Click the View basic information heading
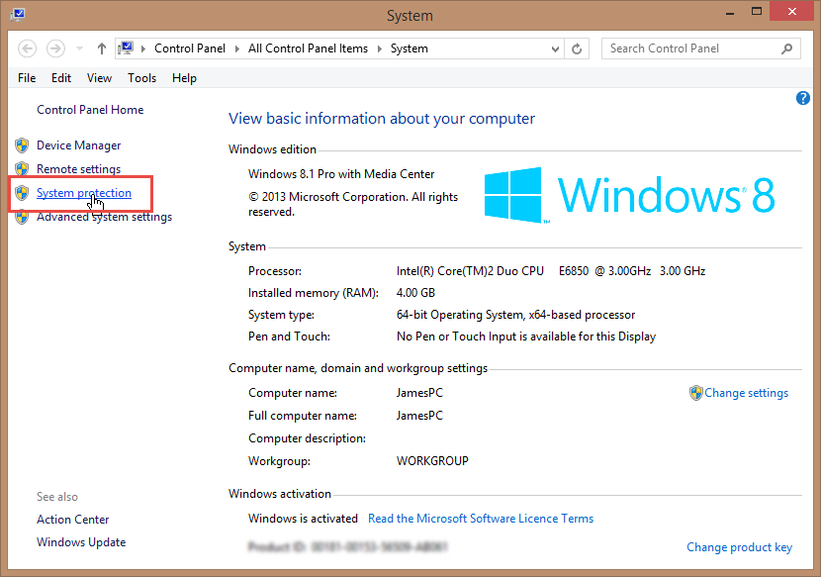The height and width of the screenshot is (577, 821). pyautogui.click(x=382, y=119)
